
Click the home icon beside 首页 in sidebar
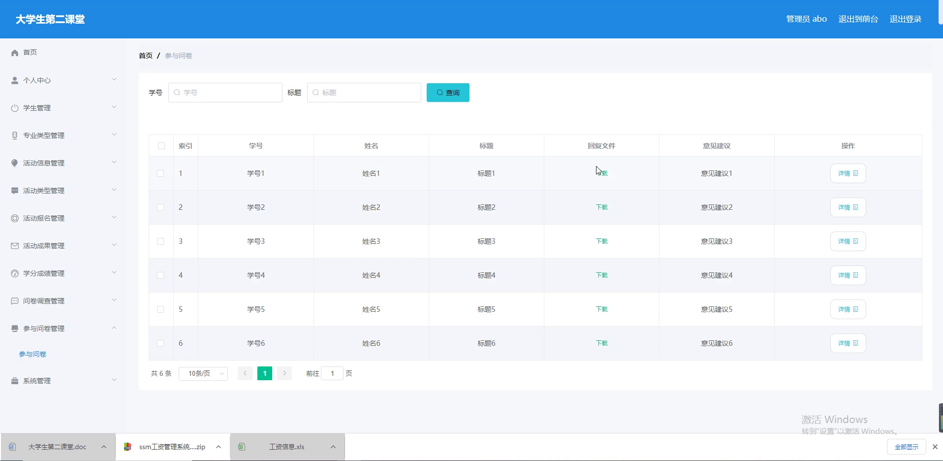[15, 53]
